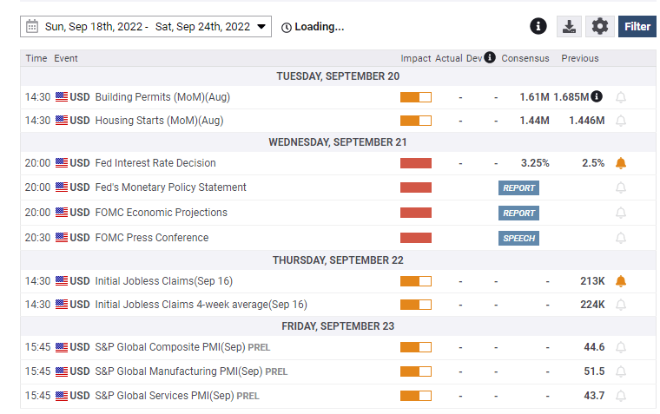Disable the alert bell for Fed Interest Rate Decision
Viewport: 660px width, 414px height.
620,163
